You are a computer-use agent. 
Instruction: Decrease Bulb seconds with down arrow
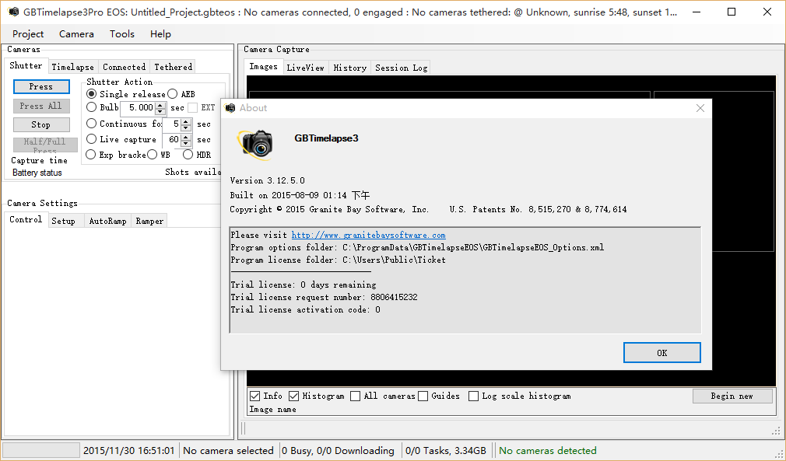(160, 111)
